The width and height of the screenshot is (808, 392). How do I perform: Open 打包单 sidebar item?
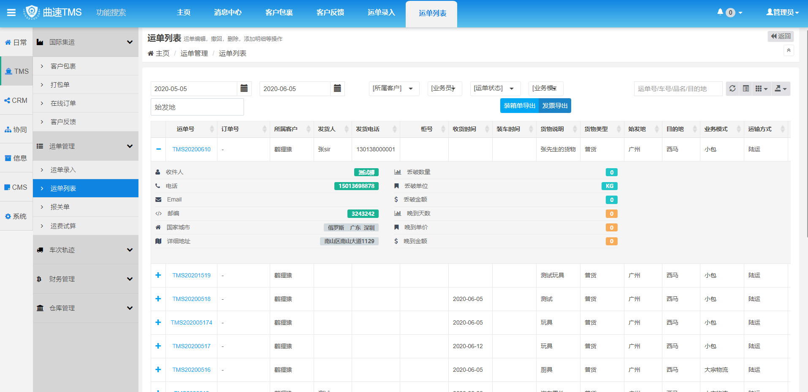86,85
